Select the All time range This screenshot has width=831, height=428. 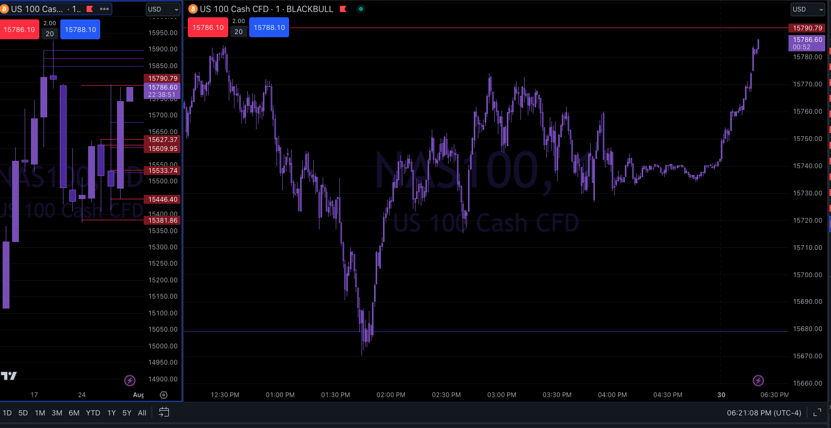tap(142, 413)
